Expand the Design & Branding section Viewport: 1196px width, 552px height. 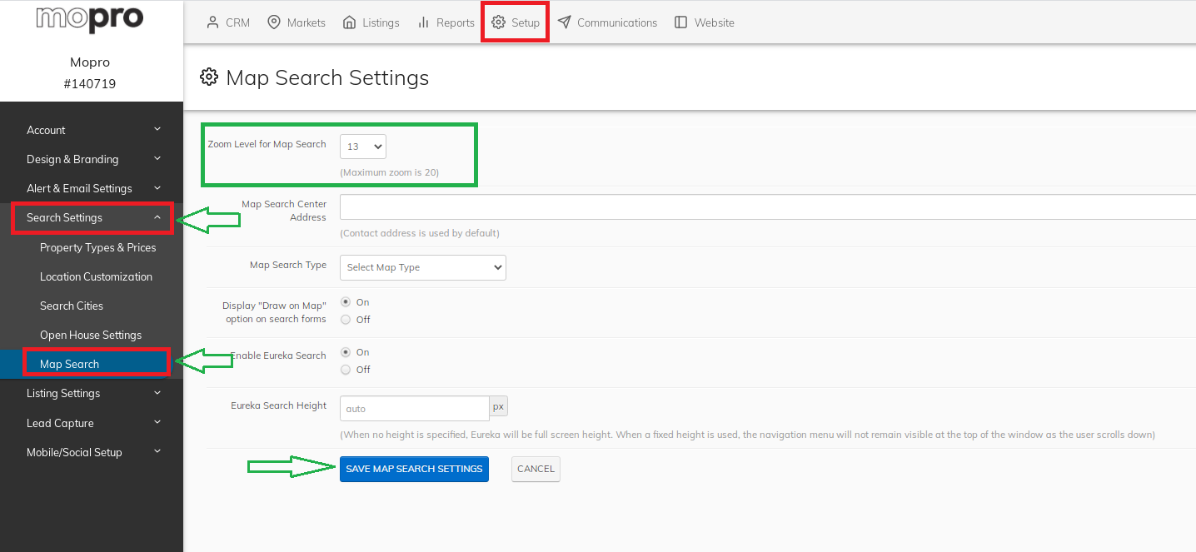pos(92,159)
